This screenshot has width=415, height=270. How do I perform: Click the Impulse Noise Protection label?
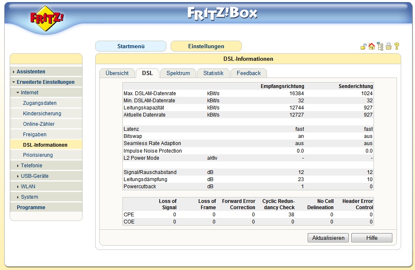tap(153, 151)
